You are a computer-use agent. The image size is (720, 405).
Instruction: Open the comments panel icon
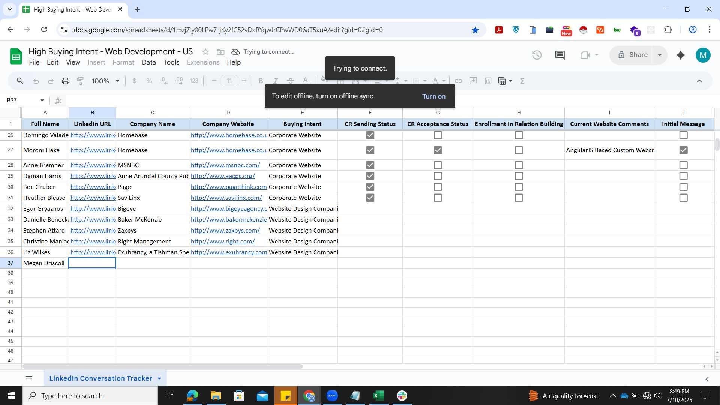pyautogui.click(x=560, y=55)
